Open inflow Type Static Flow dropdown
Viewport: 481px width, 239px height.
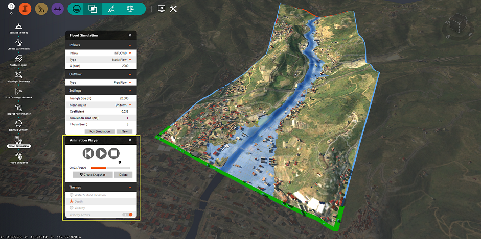(x=122, y=60)
